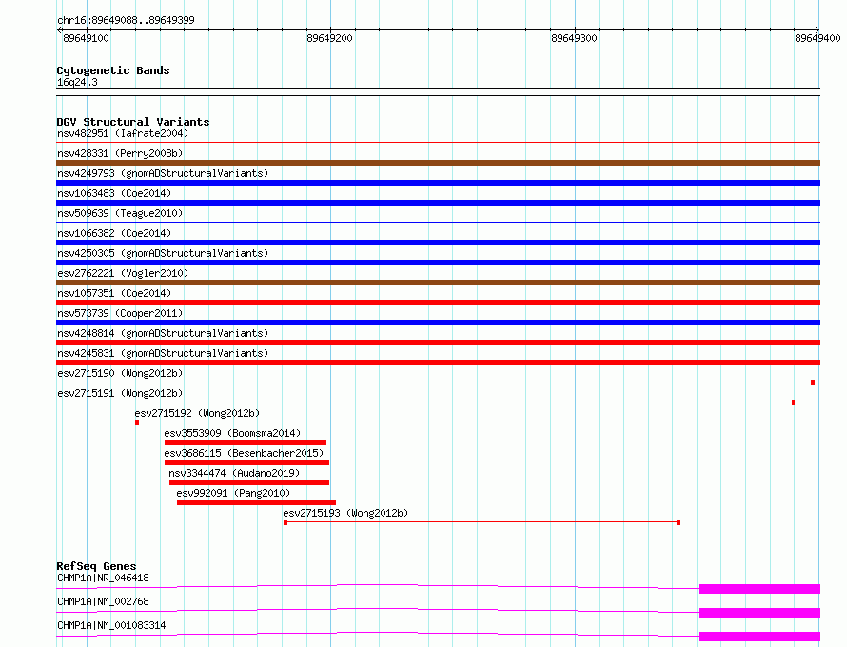Viewport: 847px width, 647px height.
Task: Open esv2715193 (Wong2012b) variant label
Action: [x=345, y=513]
